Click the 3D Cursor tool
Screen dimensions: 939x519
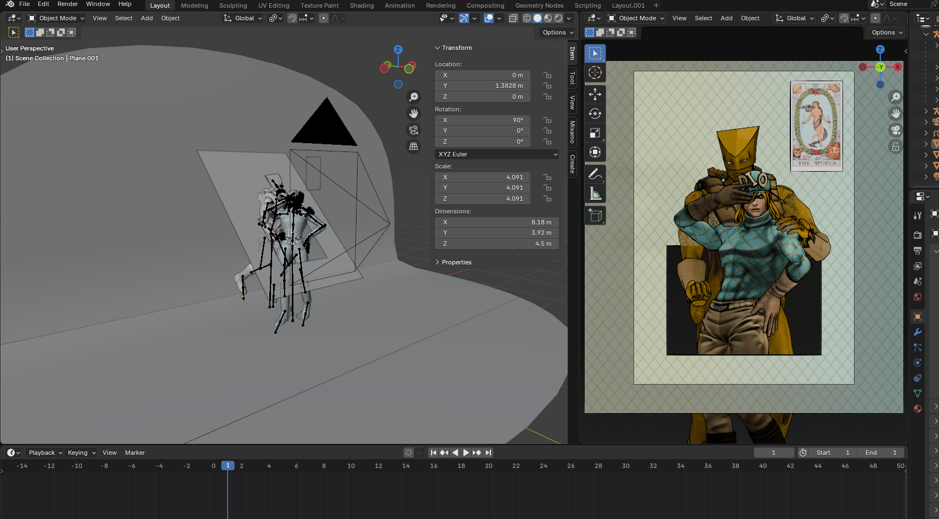(595, 72)
